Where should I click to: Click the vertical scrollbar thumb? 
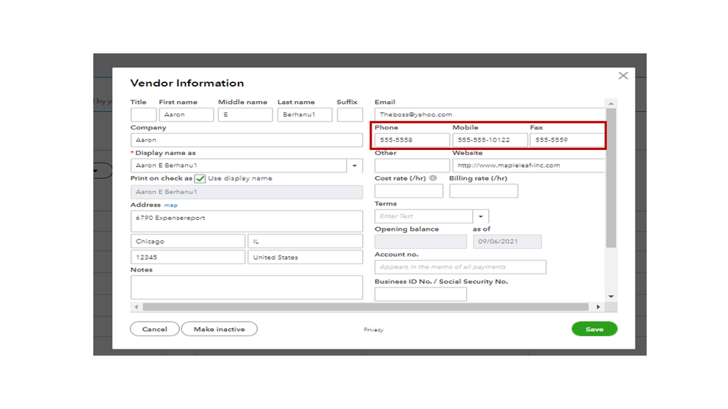point(611,178)
